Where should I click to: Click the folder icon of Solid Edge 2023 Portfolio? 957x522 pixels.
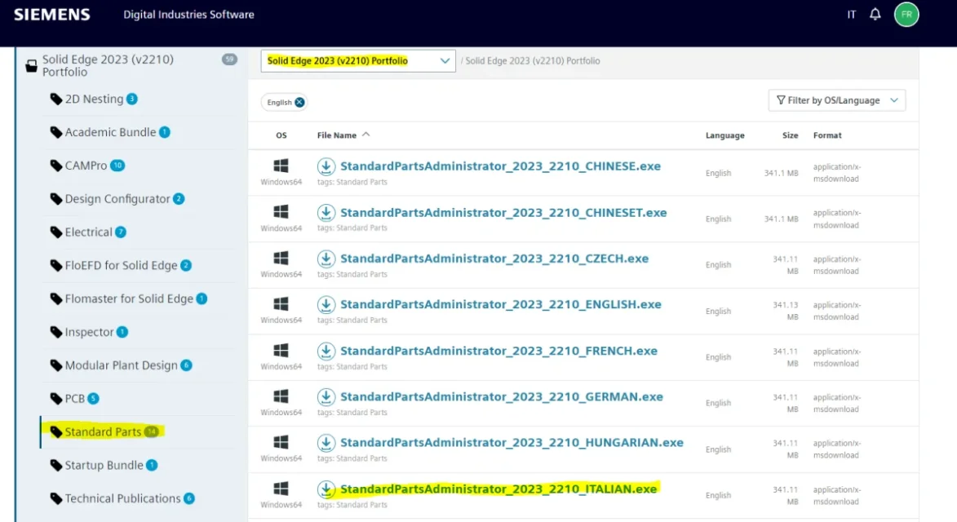point(31,66)
